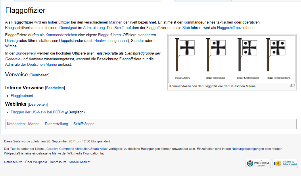
Task: Select the Marine category
Action: [34, 124]
